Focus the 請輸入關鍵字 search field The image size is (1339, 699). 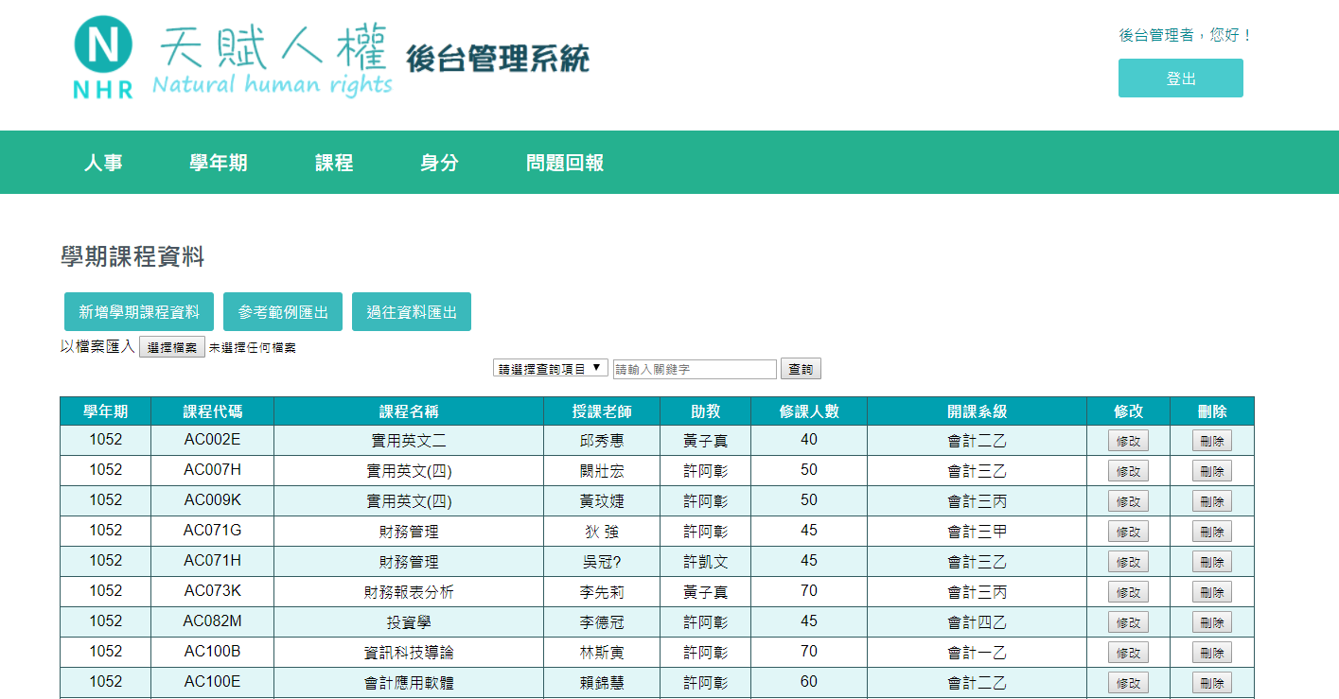click(x=695, y=369)
